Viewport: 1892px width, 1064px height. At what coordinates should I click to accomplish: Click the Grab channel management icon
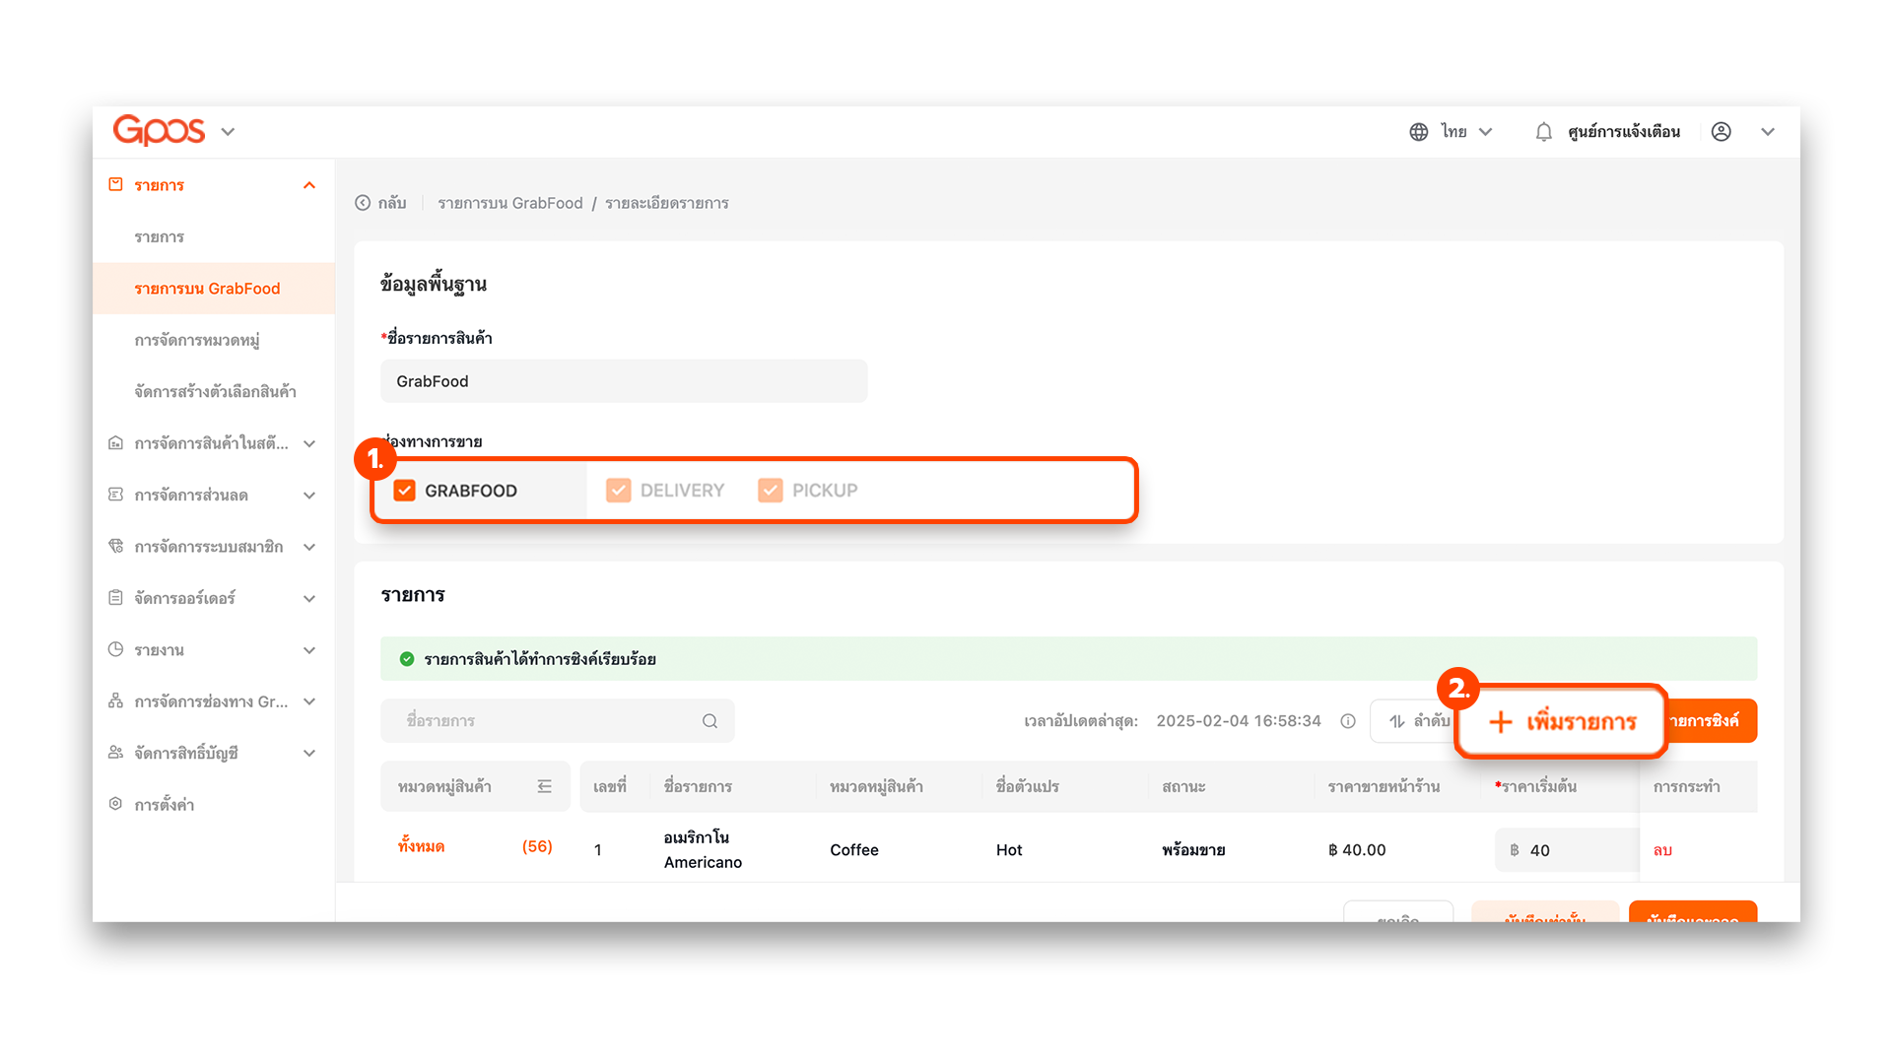pyautogui.click(x=116, y=701)
